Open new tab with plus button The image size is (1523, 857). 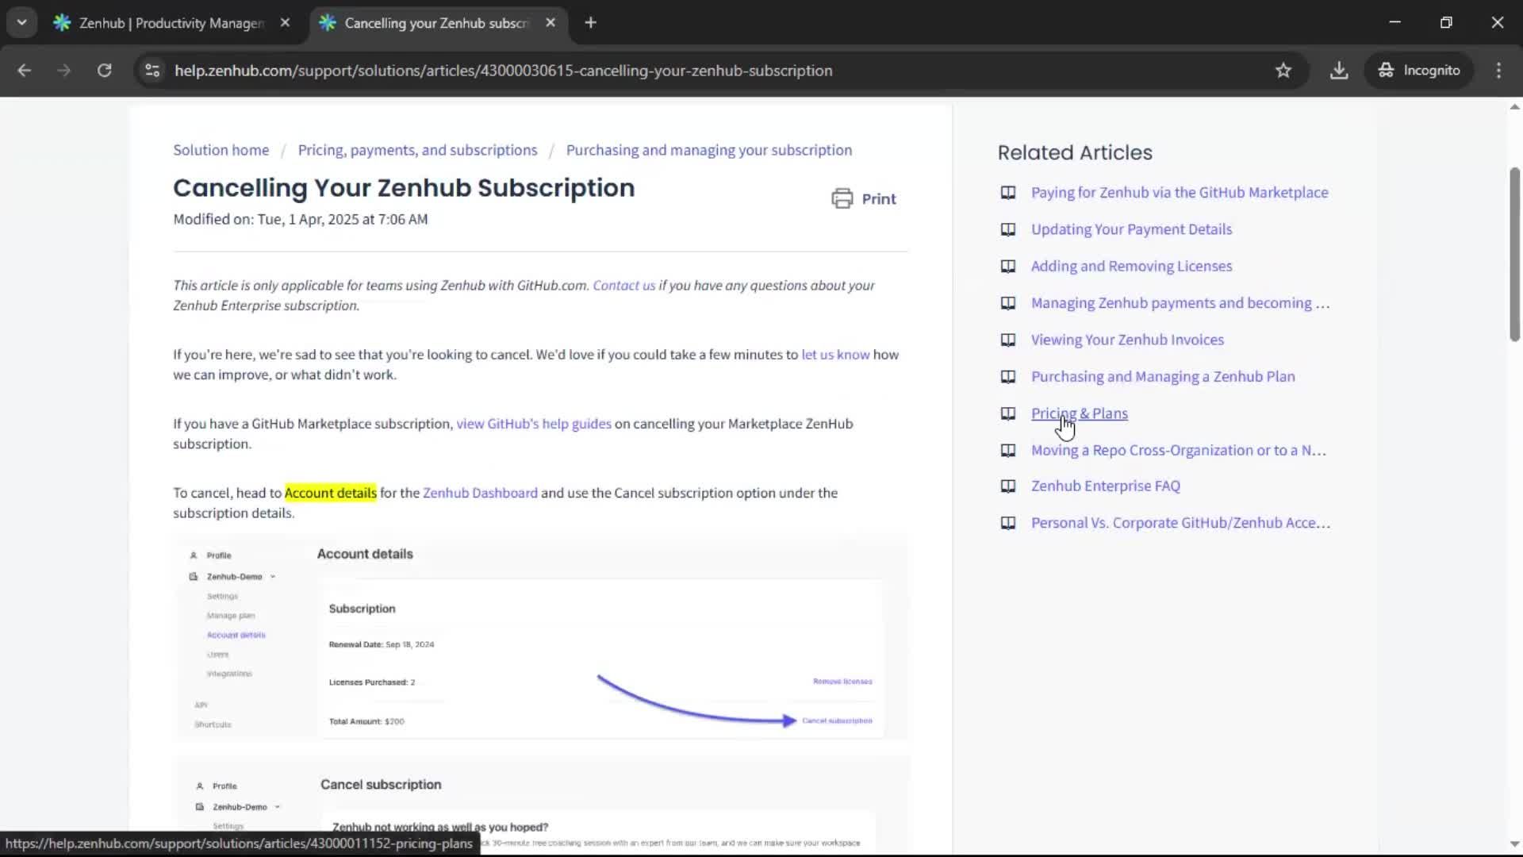[x=590, y=23]
